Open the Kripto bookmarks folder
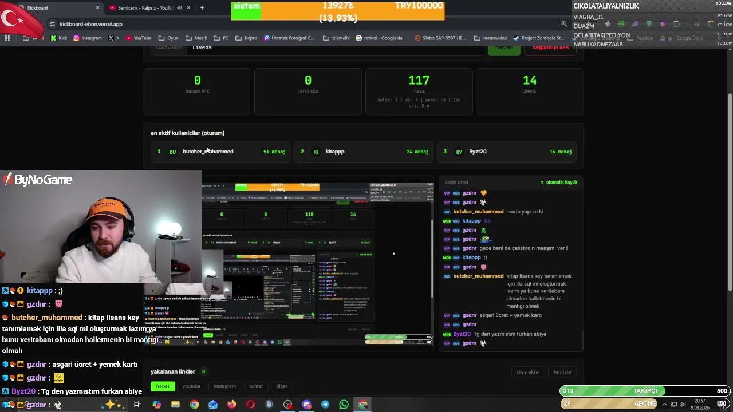 click(x=246, y=38)
